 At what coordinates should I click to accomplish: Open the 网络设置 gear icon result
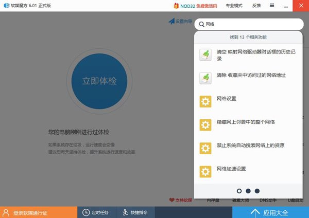[205, 101]
